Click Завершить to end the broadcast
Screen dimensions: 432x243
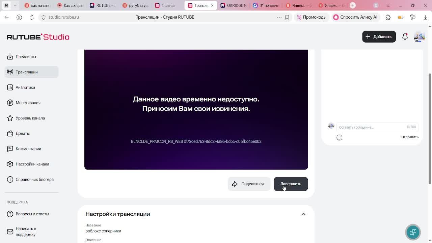pyautogui.click(x=291, y=184)
